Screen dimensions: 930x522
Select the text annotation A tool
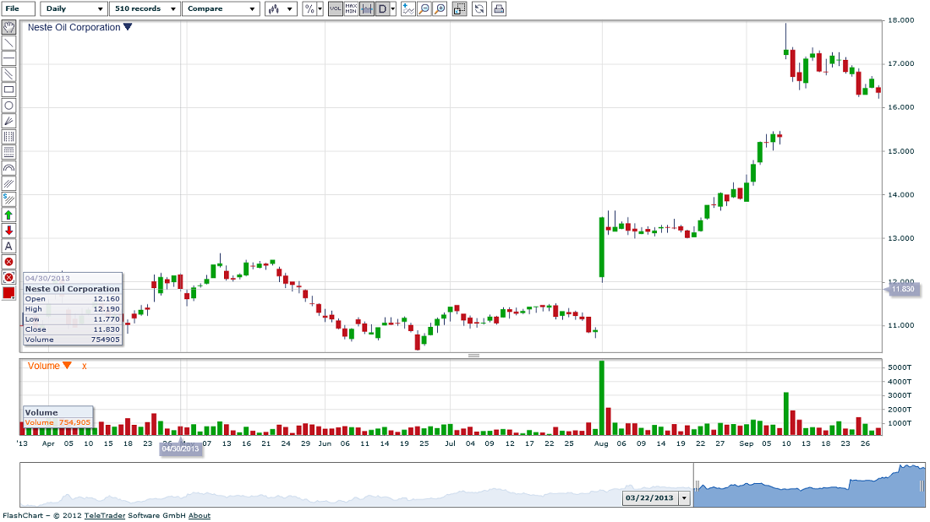tap(8, 247)
